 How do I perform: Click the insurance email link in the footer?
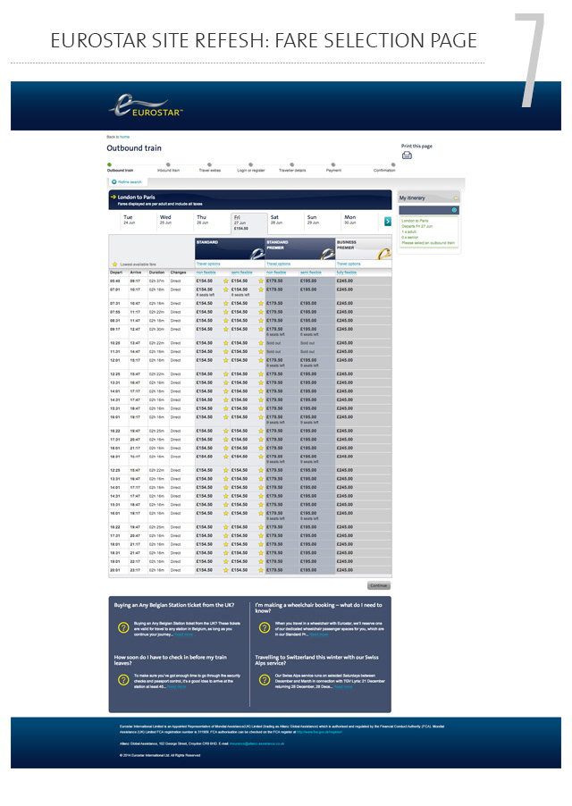click(256, 743)
